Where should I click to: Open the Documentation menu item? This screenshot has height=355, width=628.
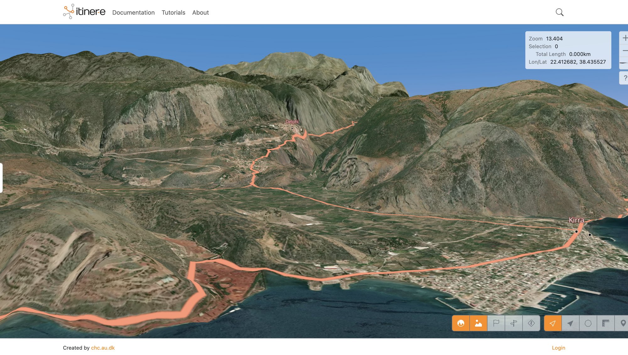pyautogui.click(x=133, y=13)
